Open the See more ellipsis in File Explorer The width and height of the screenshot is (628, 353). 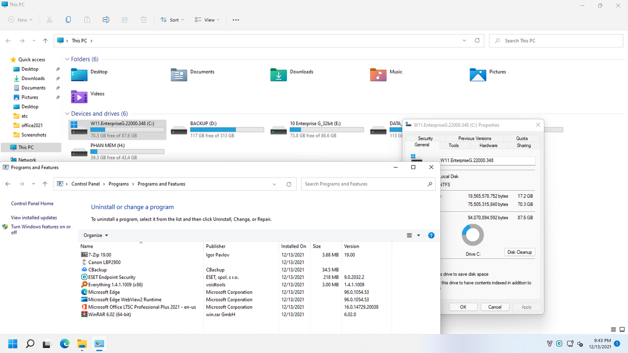235,20
